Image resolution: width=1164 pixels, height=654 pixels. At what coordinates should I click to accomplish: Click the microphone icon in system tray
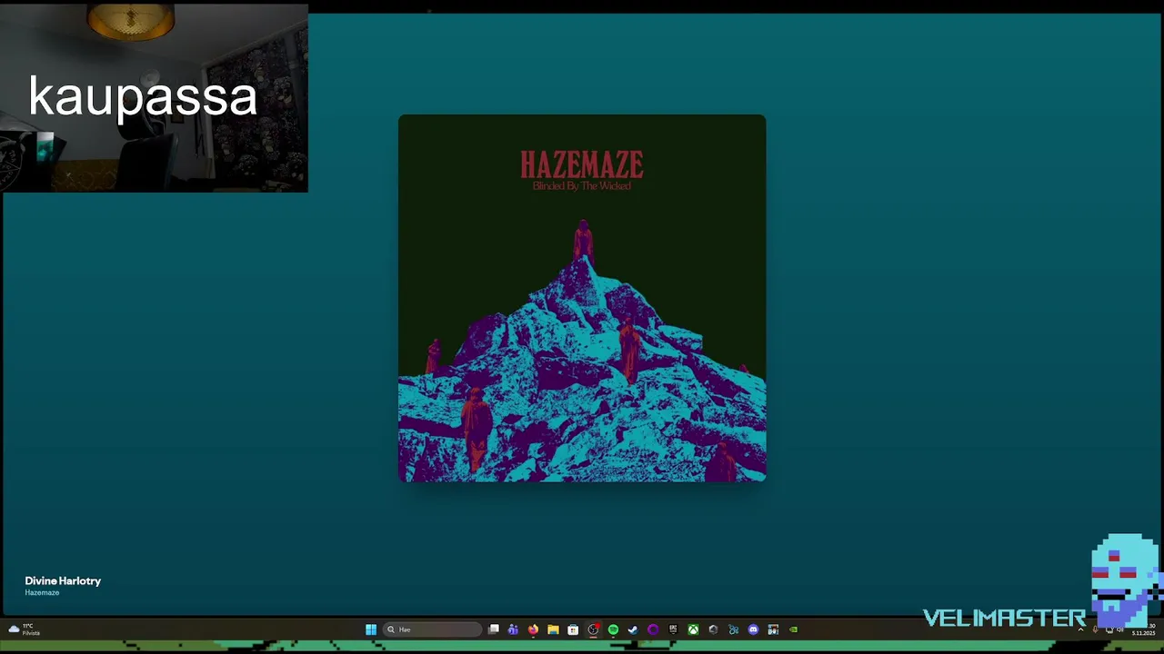[1095, 629]
